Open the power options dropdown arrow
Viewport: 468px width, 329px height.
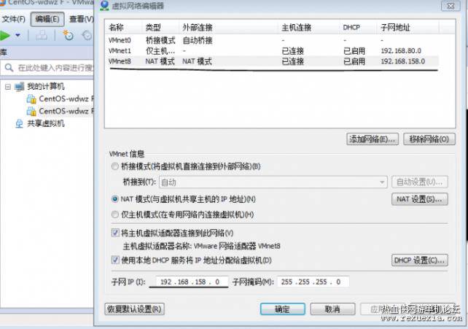[x=18, y=36]
